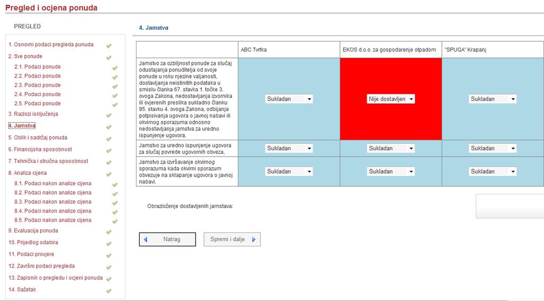The image size is (544, 301).
Task: Open sub-step 8.1. Podaci nakon analize cijena
Action: [x=53, y=184]
